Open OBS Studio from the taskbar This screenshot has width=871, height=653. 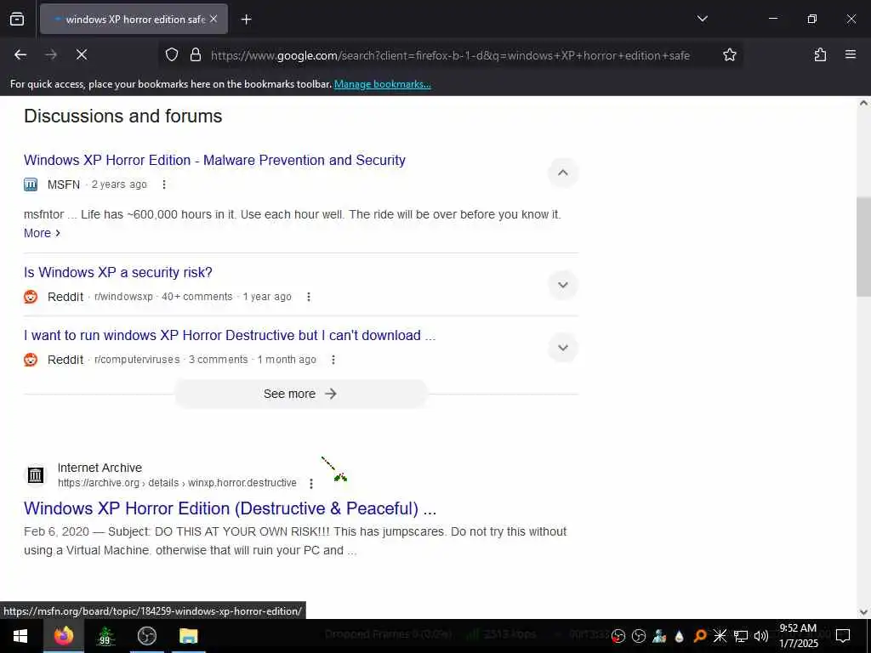[146, 636]
